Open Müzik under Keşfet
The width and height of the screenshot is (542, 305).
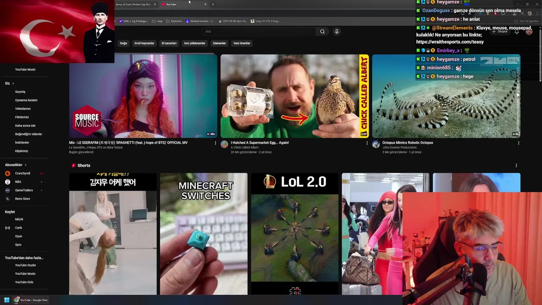coord(19,219)
